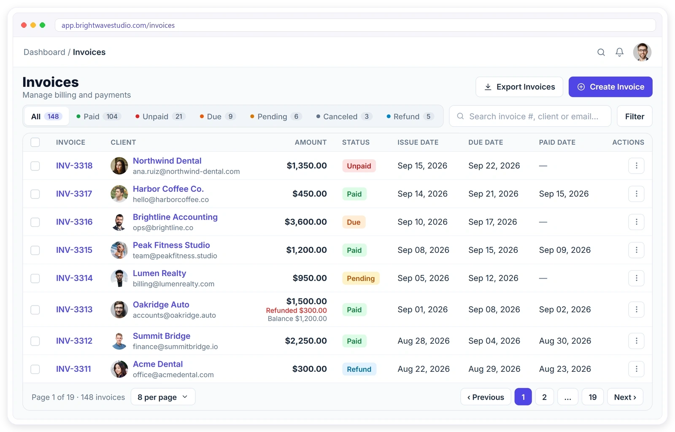Open actions menu for INV-3314

pos(636,278)
